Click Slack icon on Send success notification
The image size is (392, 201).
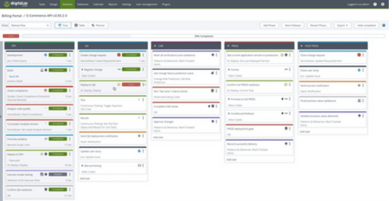tap(359, 85)
